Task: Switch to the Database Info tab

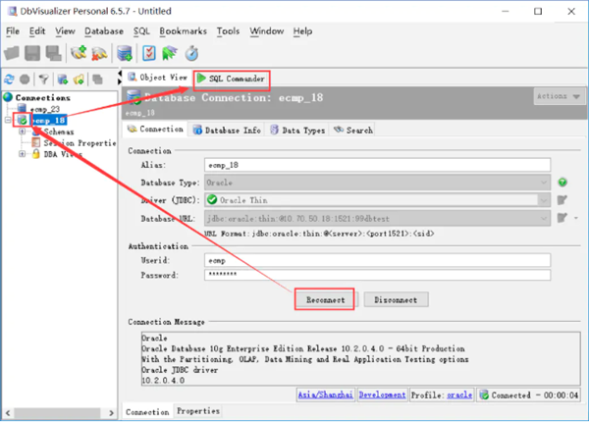Action: [x=227, y=130]
